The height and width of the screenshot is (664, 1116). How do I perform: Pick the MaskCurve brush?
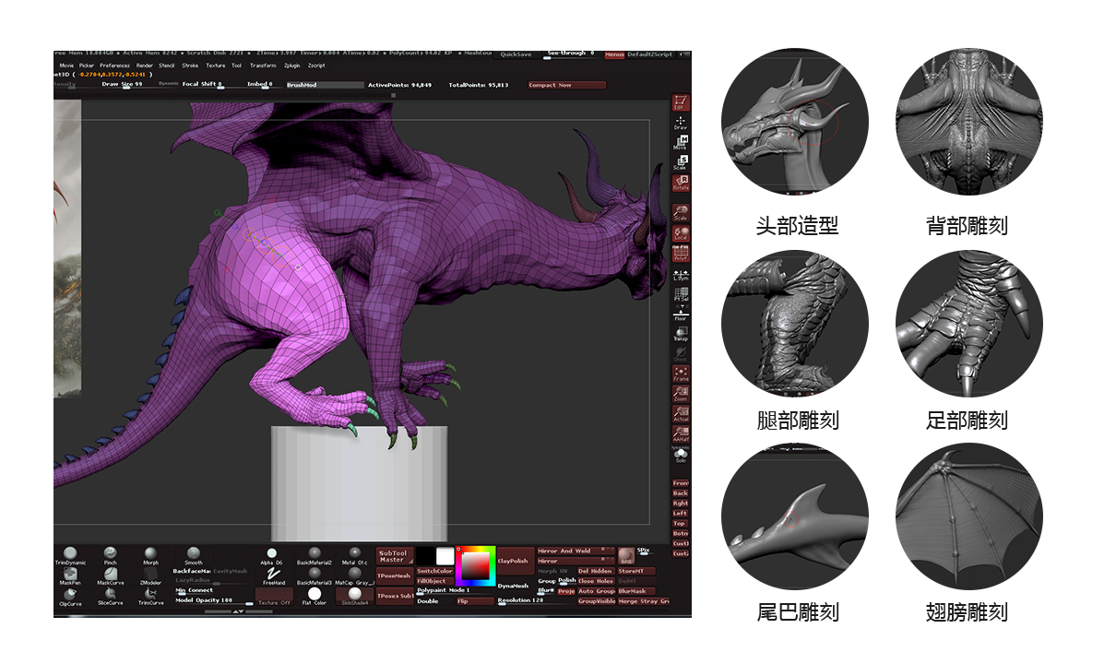point(110,575)
